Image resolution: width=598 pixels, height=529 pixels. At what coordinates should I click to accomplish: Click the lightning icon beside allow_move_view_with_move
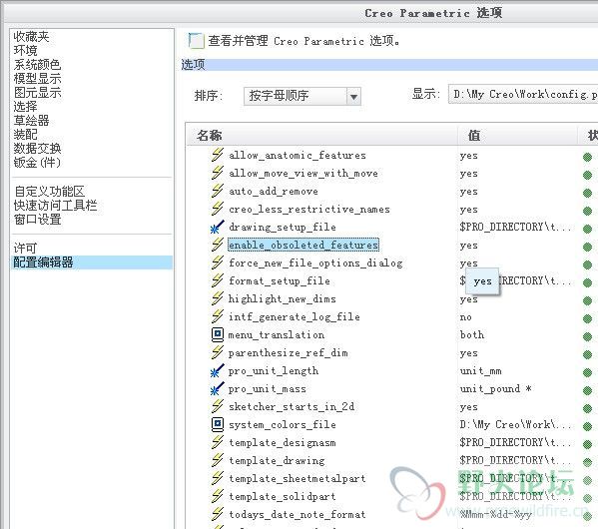218,173
